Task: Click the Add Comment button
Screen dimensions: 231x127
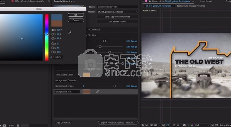Action: pos(63,123)
